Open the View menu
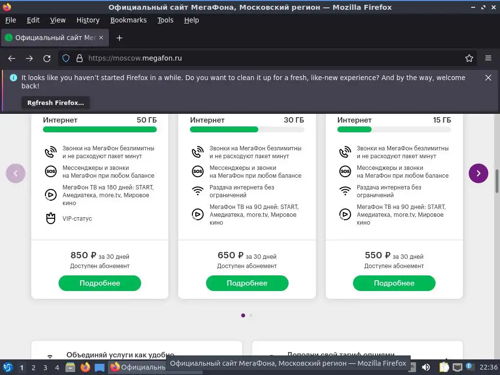 [58, 20]
